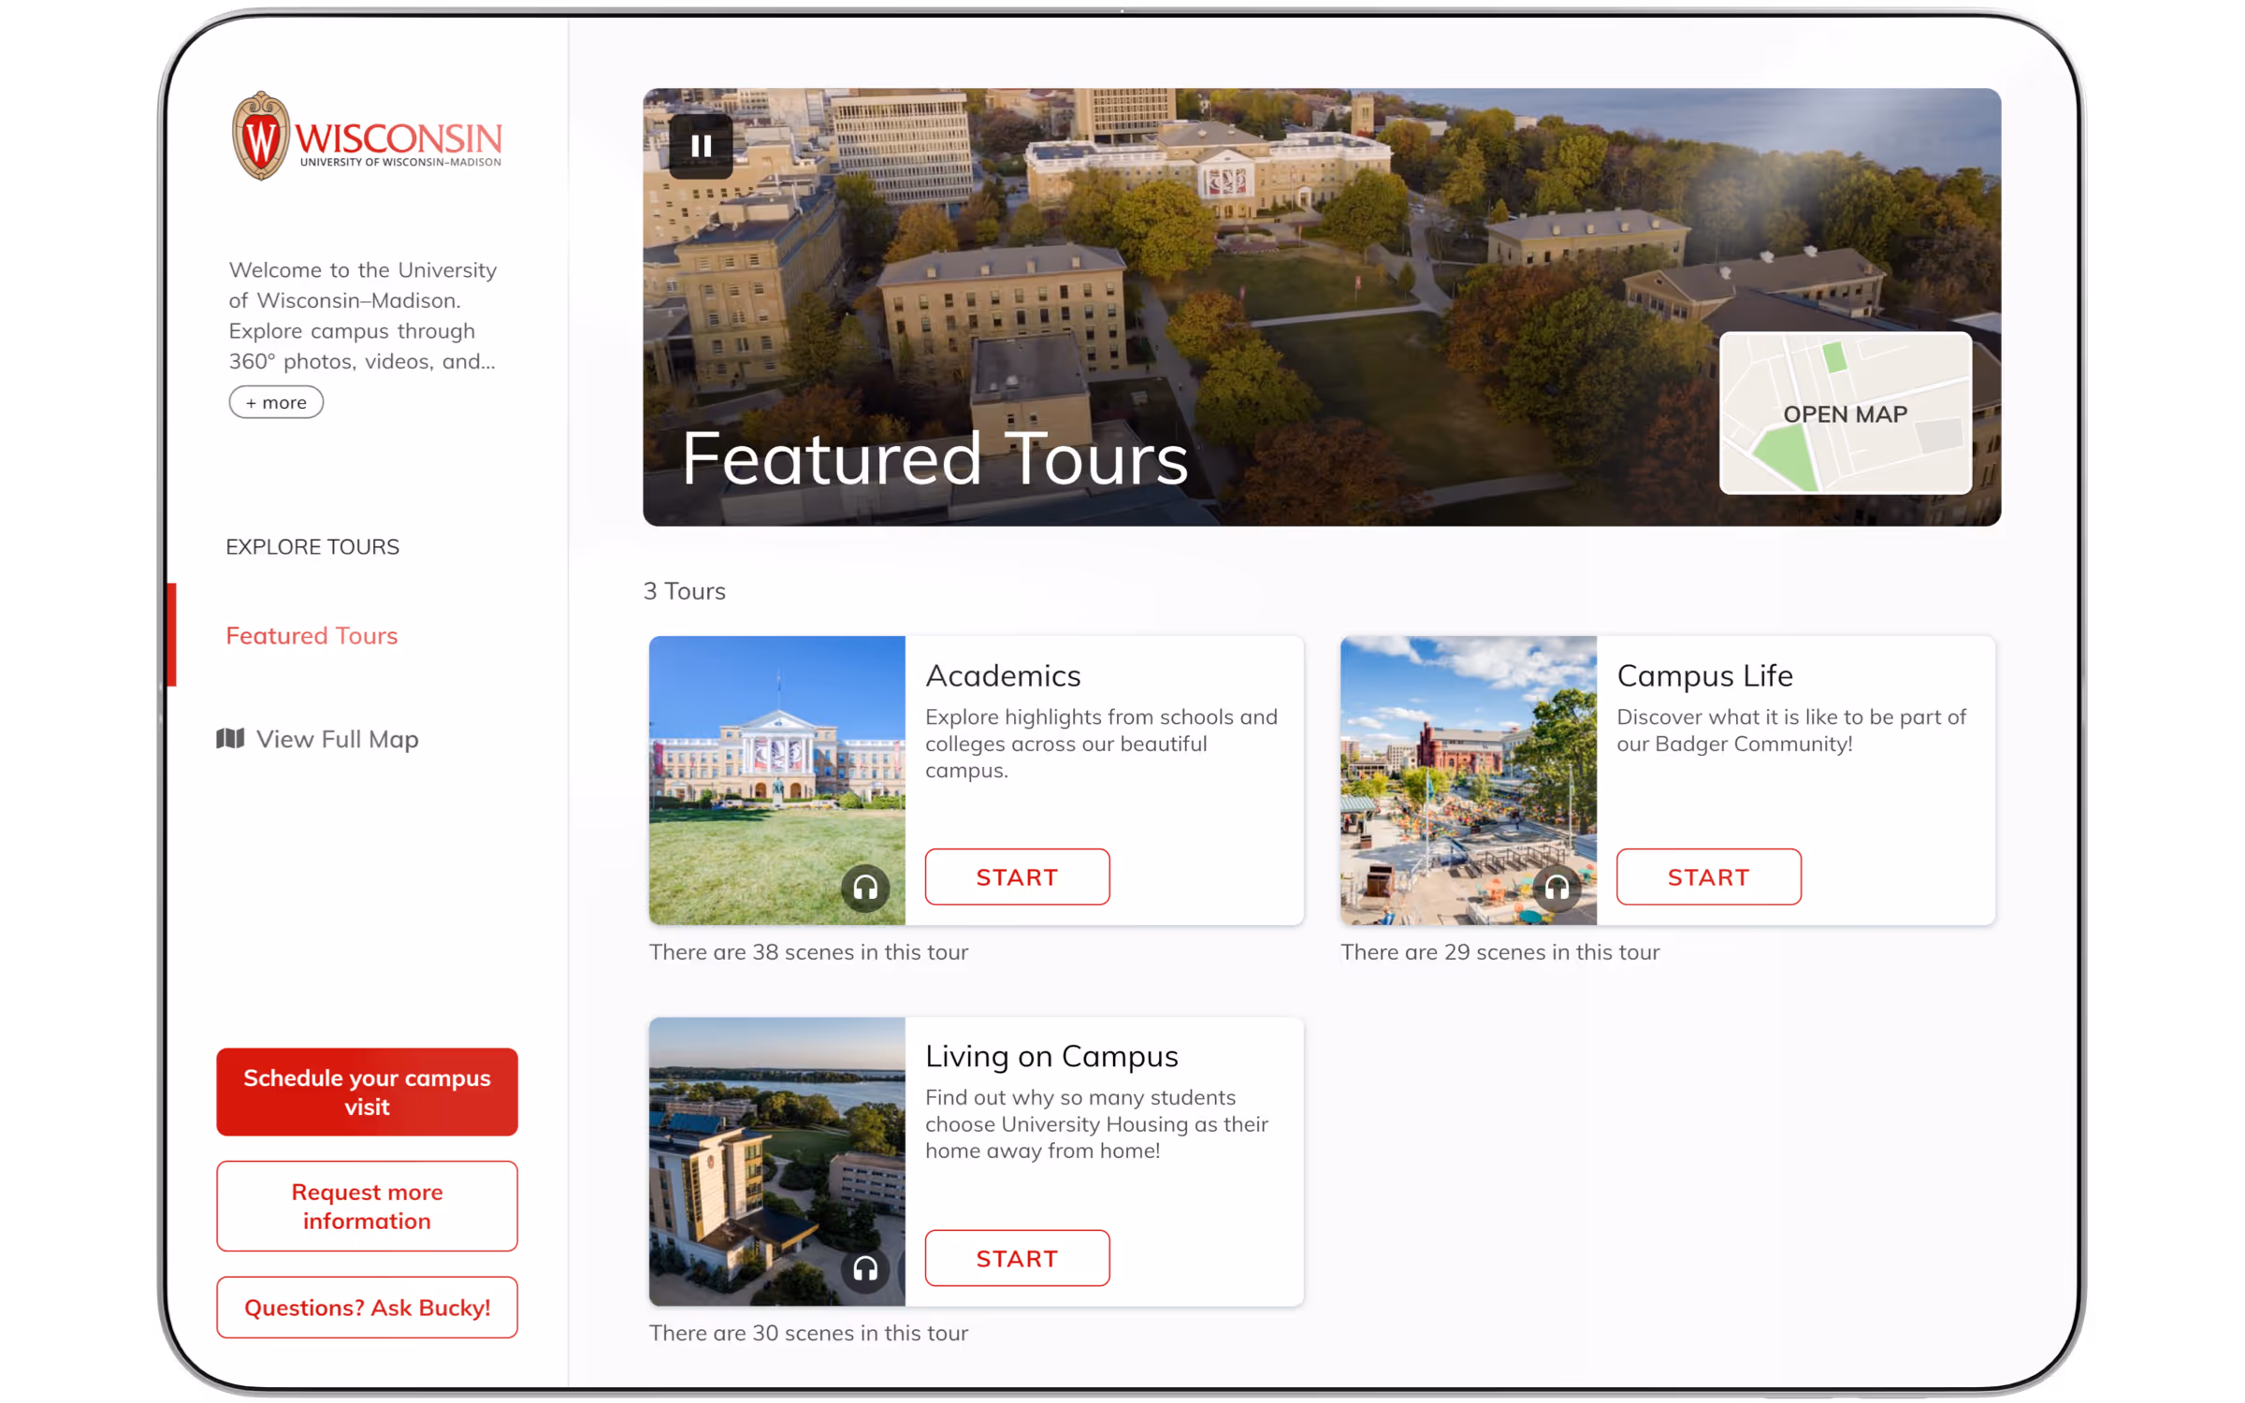Click the headphones icon on Campus Life thumbnail
2245x1403 pixels.
pyautogui.click(x=1556, y=887)
